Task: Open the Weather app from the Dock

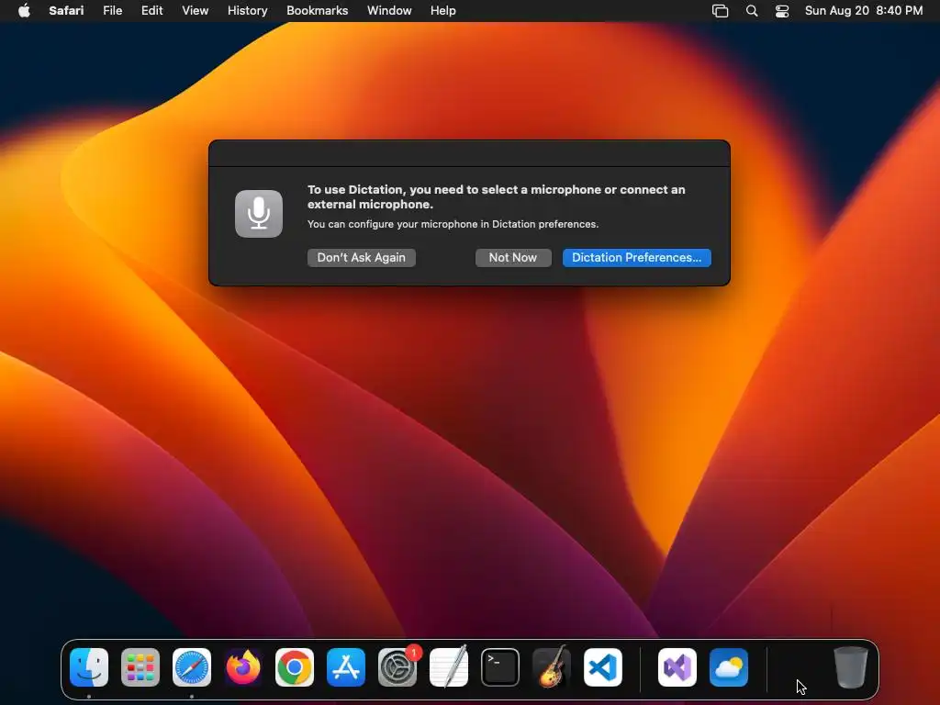Action: click(729, 667)
